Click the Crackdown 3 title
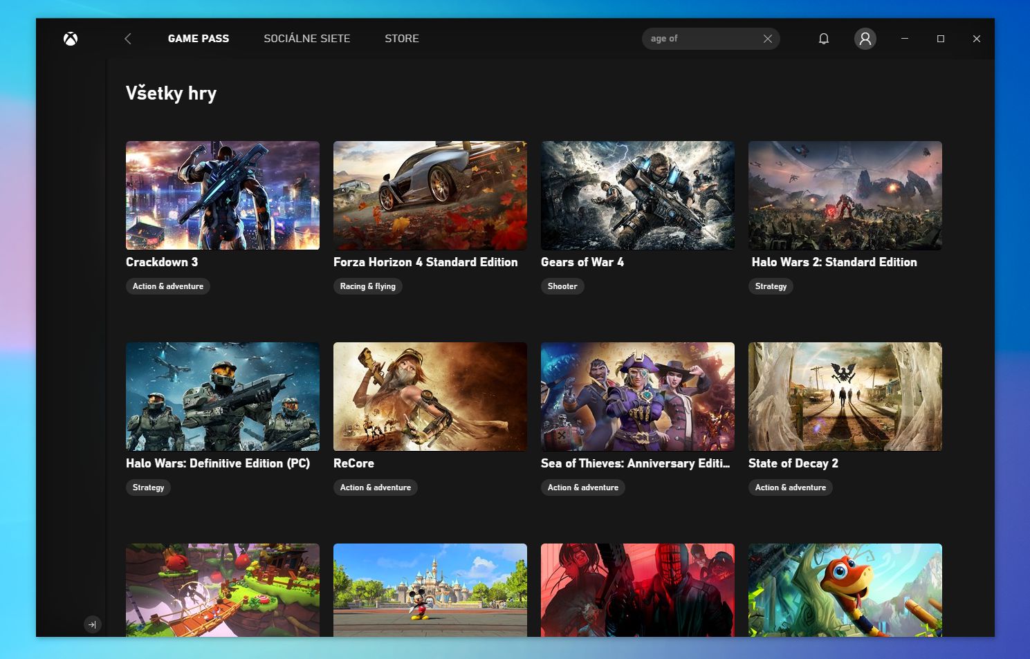The image size is (1030, 659). 162,262
